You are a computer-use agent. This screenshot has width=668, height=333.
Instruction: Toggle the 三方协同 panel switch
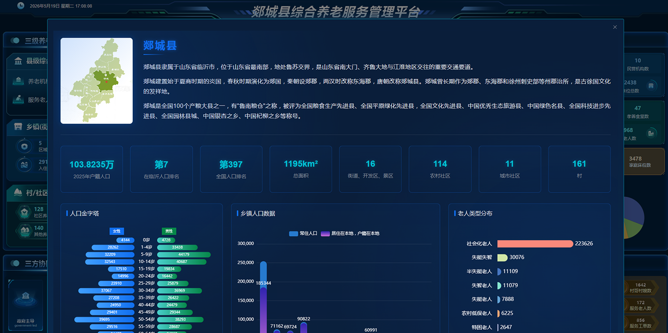[15, 263]
